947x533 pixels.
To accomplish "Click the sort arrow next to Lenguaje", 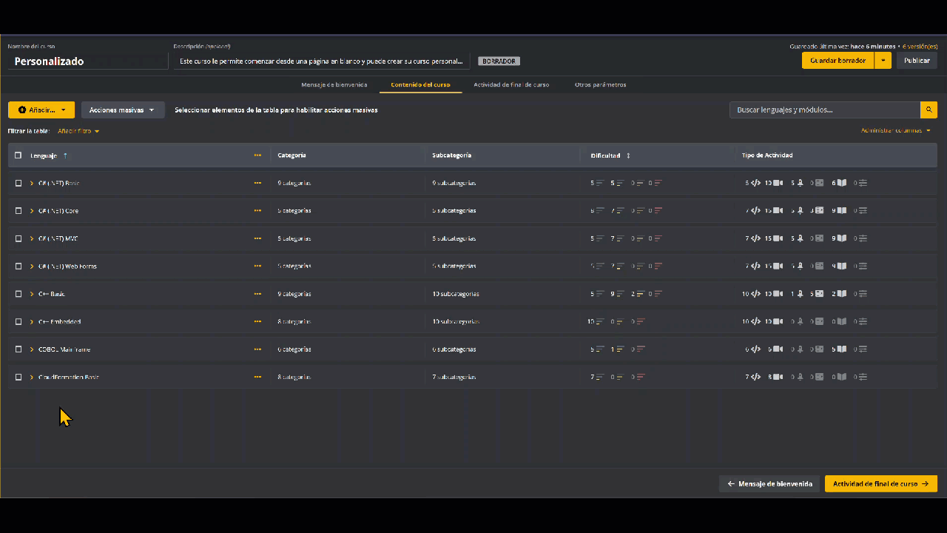I will click(x=65, y=155).
